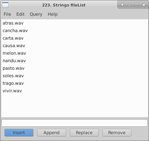Click the Remove button

tap(117, 132)
